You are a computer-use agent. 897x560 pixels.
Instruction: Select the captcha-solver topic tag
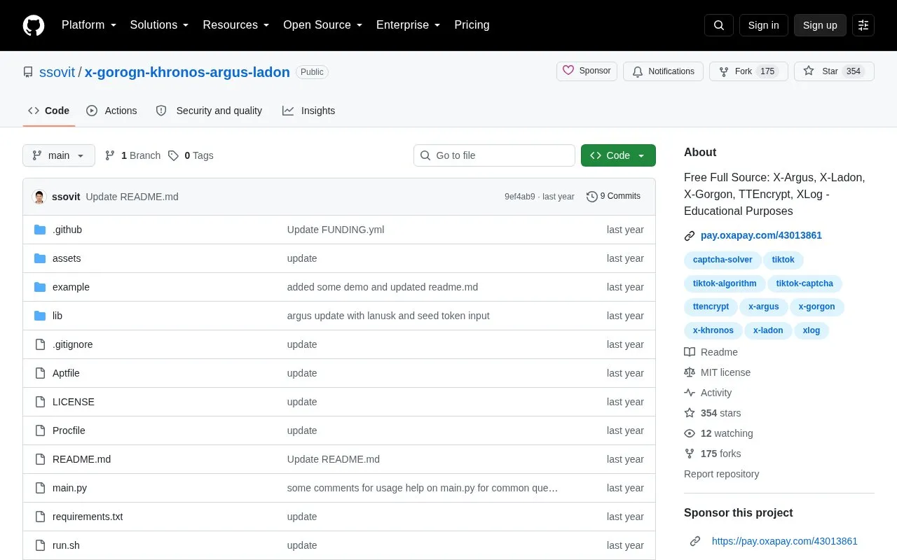point(723,260)
